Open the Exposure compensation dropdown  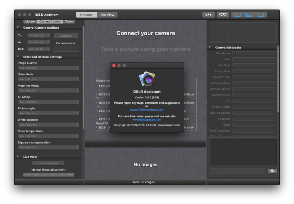tap(49, 147)
